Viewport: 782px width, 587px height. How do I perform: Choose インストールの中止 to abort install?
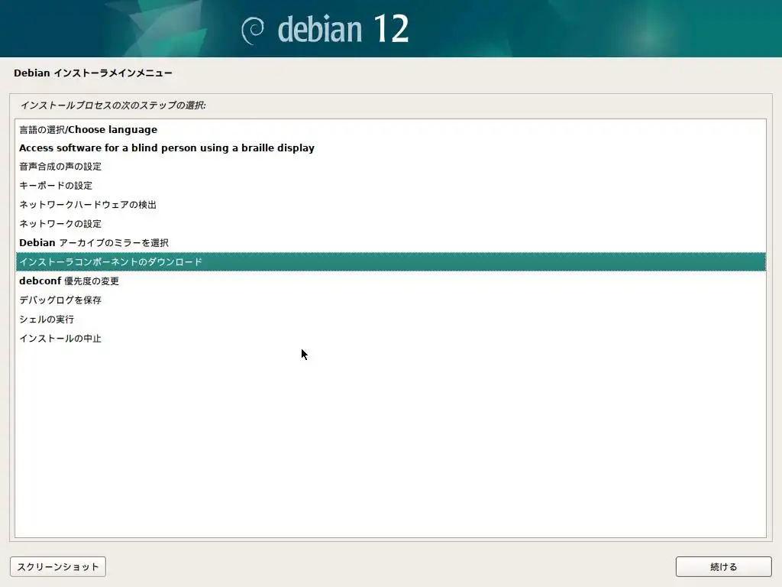tap(390, 339)
